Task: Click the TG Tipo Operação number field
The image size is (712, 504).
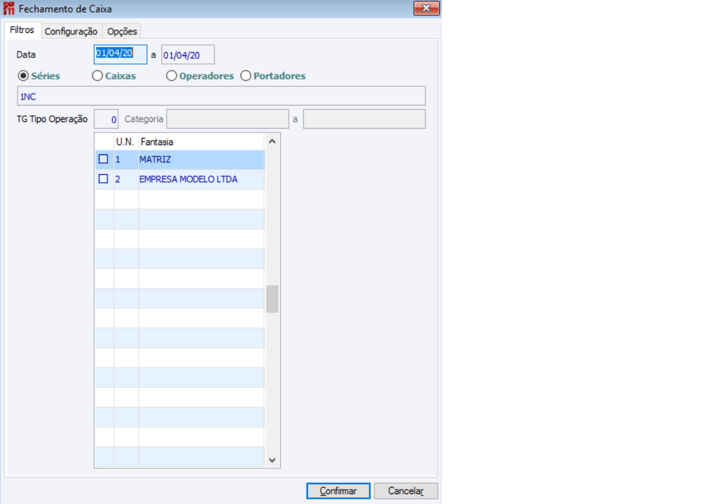Action: pos(106,119)
